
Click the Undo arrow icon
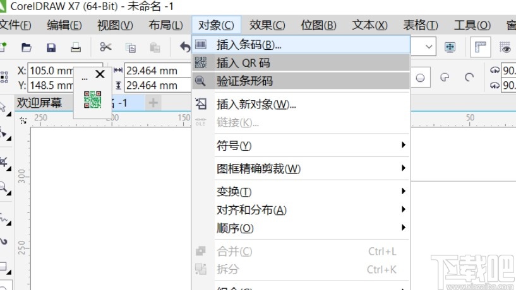coord(185,47)
